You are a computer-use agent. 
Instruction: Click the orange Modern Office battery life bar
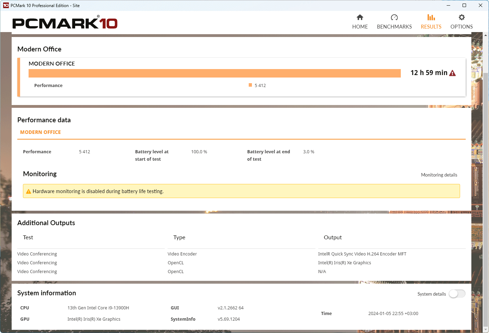215,73
